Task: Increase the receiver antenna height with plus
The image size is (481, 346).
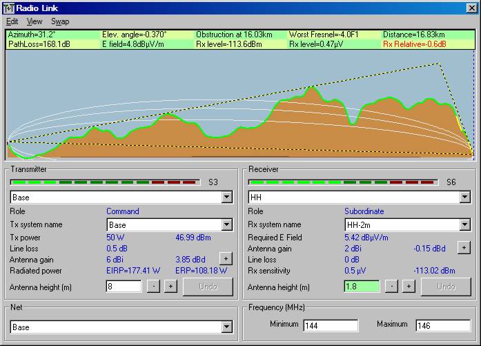Action: 409,287
